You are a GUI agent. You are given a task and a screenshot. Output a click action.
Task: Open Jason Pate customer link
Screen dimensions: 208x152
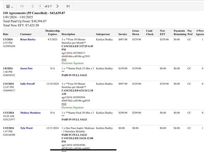coord(26,69)
